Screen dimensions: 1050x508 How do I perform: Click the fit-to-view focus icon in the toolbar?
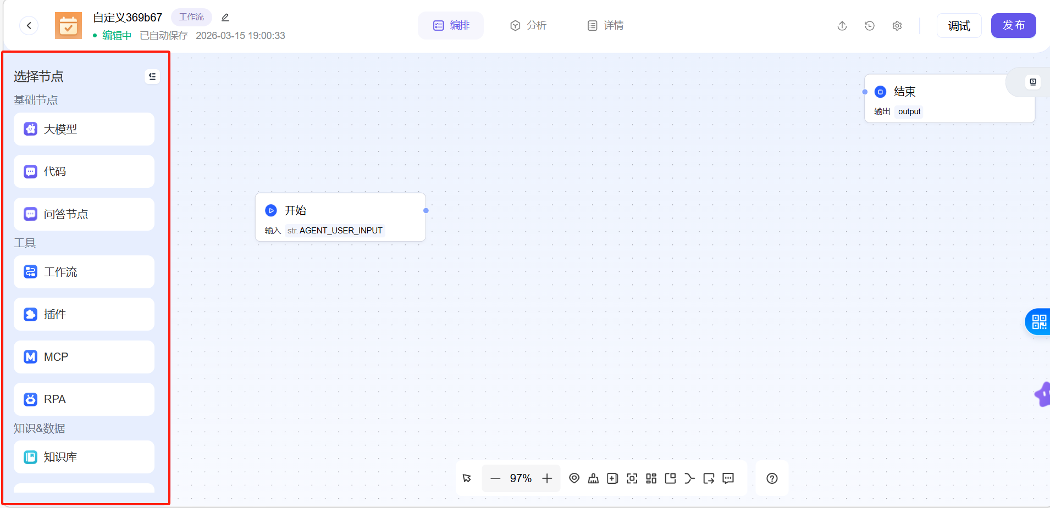[632, 478]
